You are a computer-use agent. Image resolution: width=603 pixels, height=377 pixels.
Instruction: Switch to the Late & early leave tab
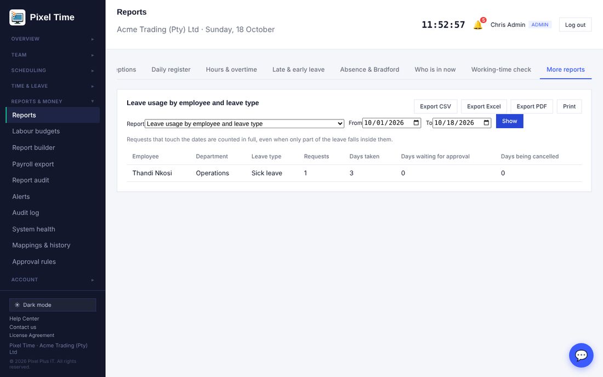point(298,70)
